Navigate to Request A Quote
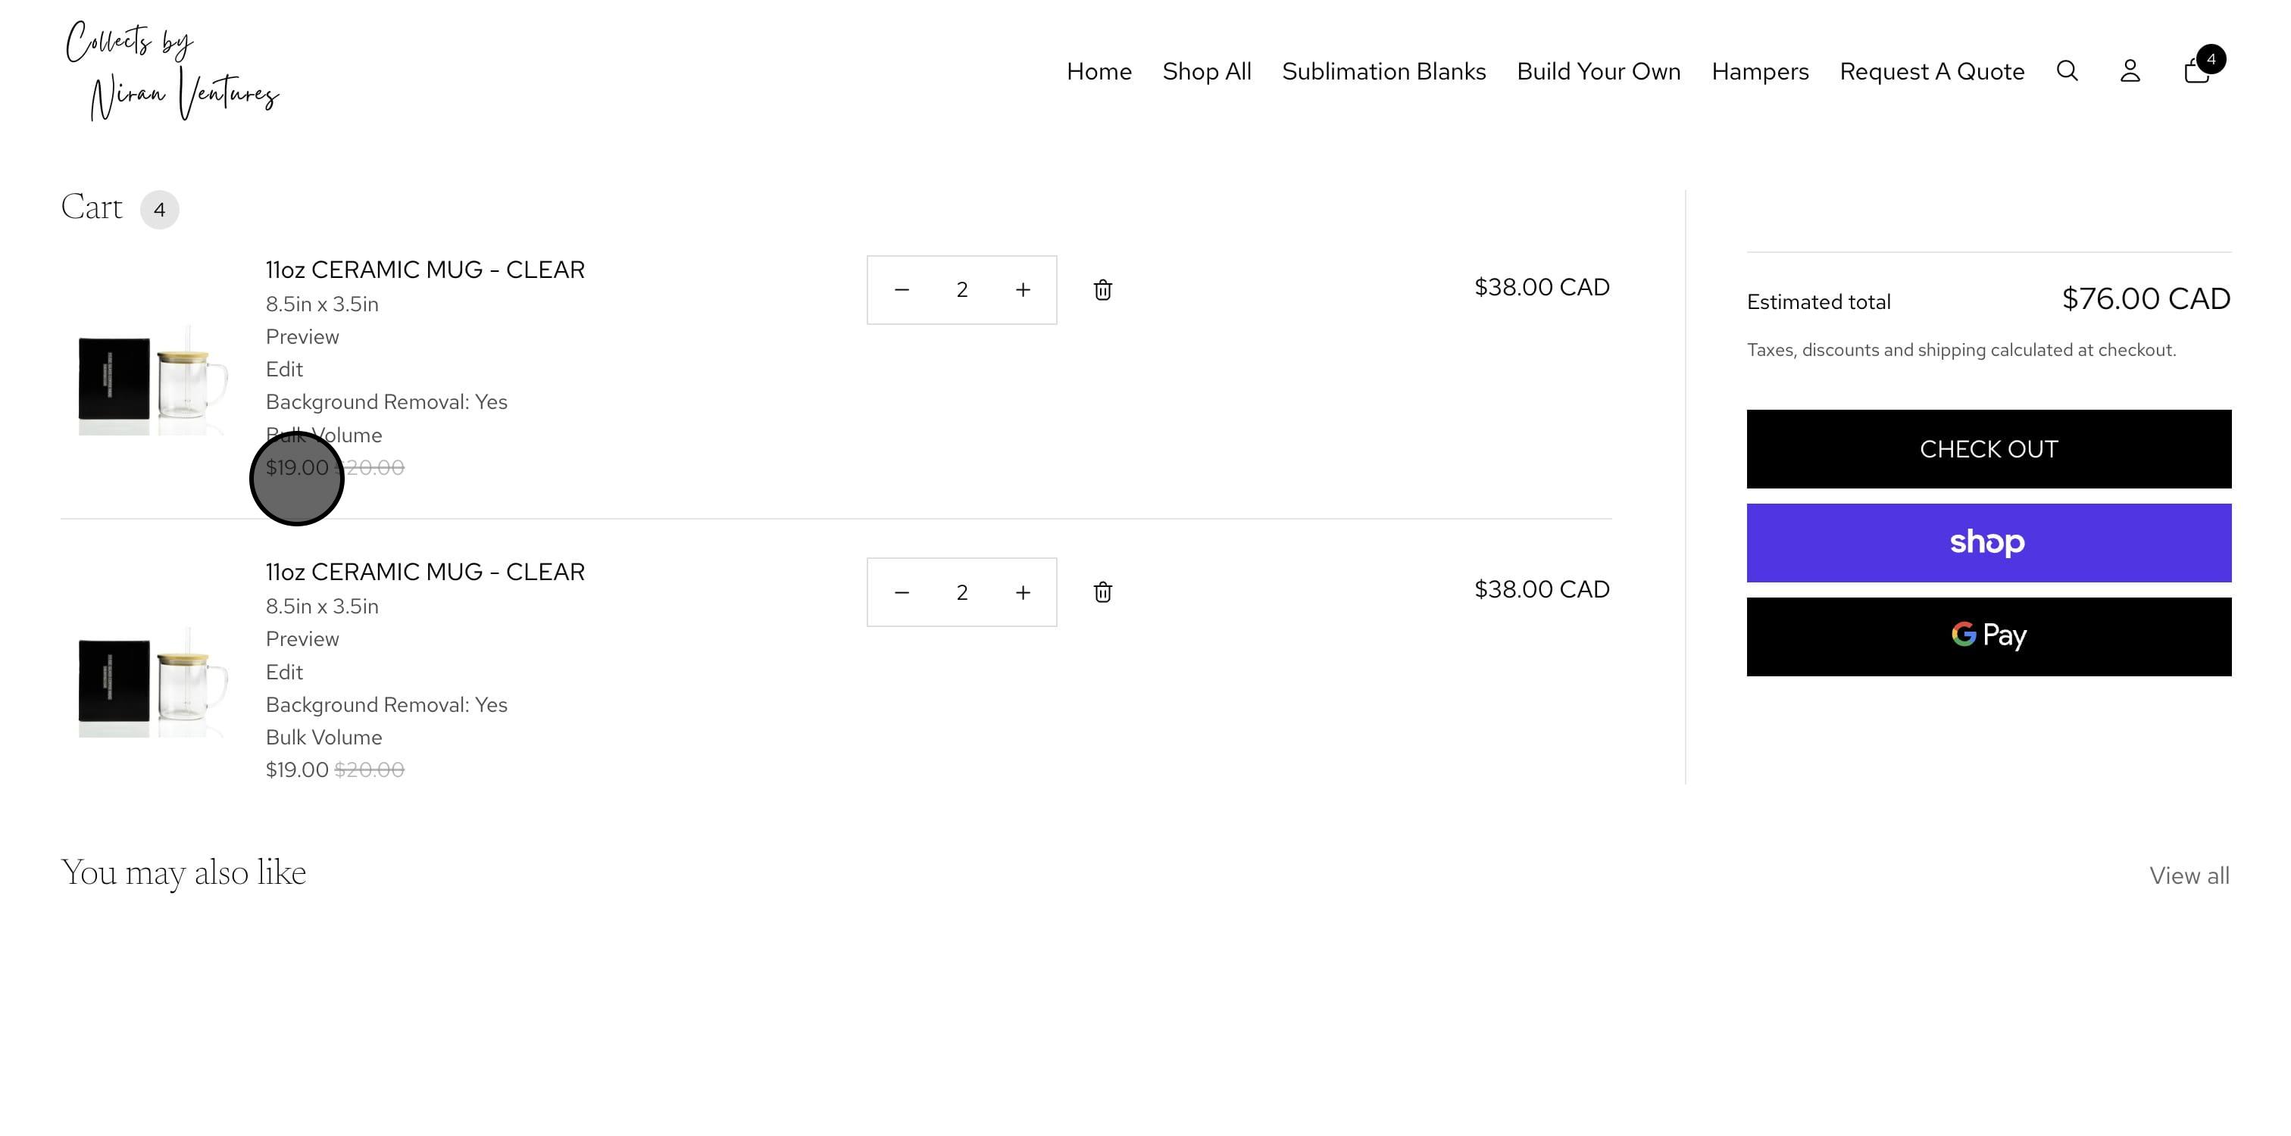The height and width of the screenshot is (1136, 2291). point(1932,71)
